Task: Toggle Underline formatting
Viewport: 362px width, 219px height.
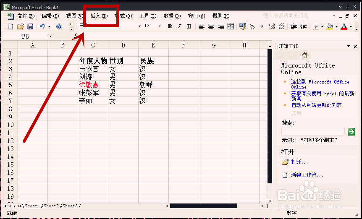Action: [189, 26]
